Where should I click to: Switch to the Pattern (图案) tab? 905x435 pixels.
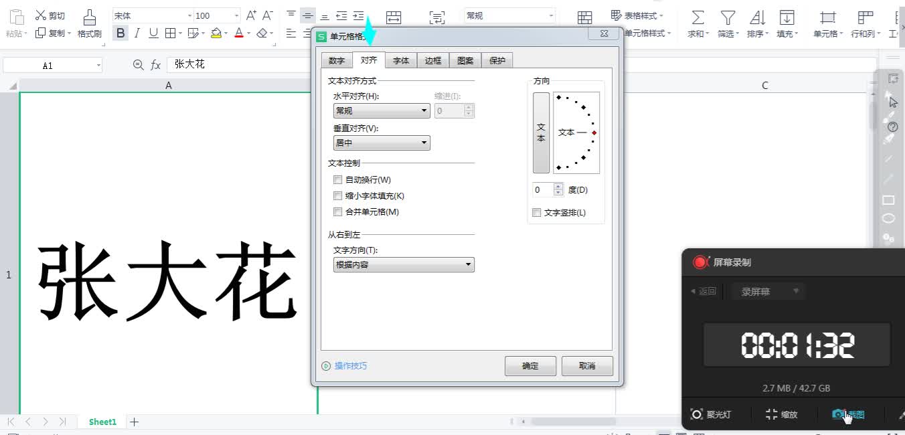pos(465,61)
